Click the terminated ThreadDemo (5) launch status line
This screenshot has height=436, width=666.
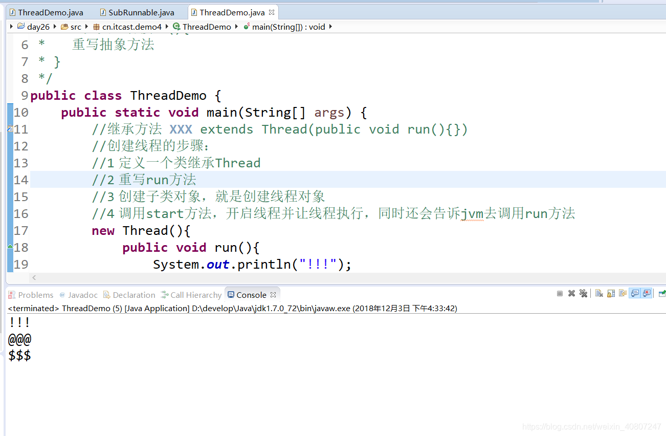click(x=233, y=308)
